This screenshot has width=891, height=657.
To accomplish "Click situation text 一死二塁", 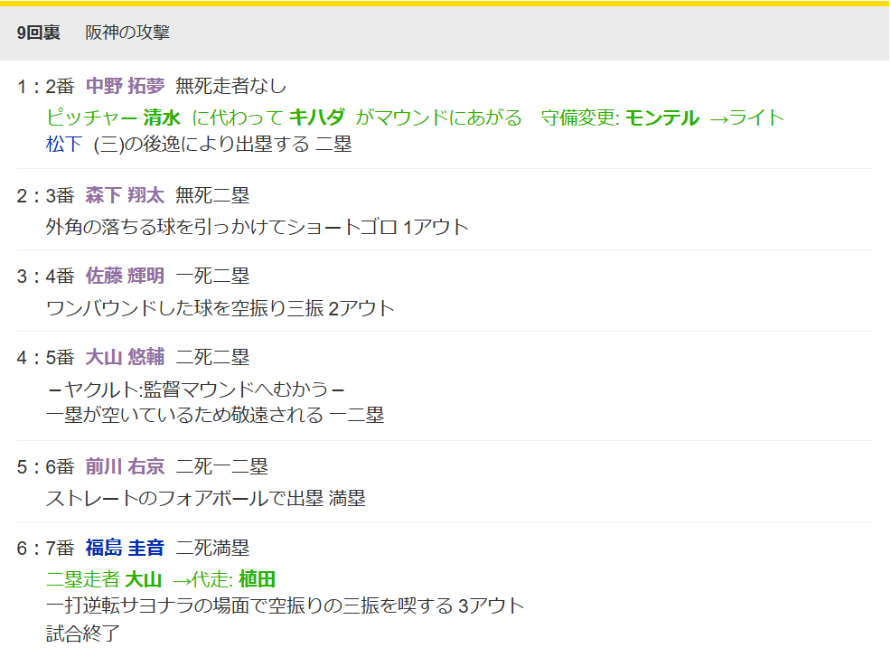I will (x=212, y=277).
